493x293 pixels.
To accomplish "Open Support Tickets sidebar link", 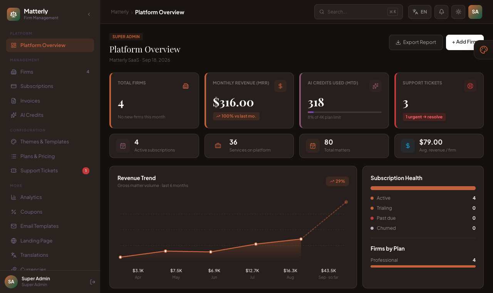I will tap(50, 170).
